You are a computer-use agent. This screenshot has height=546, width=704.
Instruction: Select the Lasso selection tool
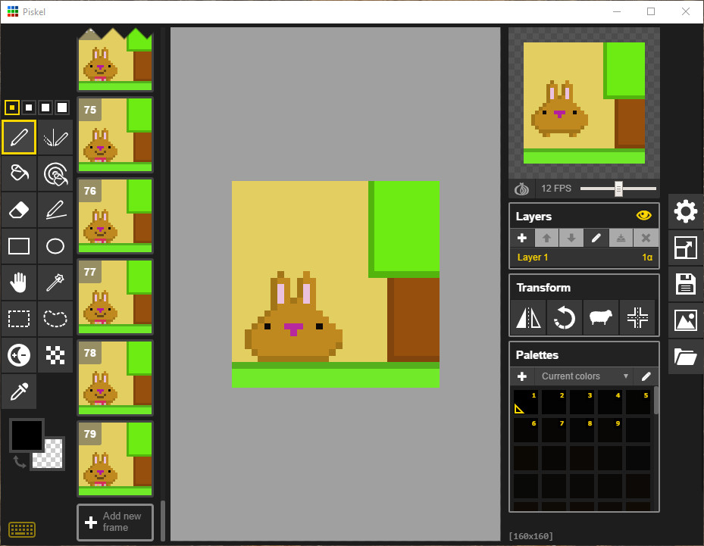[x=55, y=319]
